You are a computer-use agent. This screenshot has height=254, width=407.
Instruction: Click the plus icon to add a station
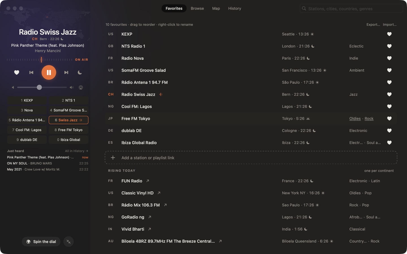tap(113, 158)
